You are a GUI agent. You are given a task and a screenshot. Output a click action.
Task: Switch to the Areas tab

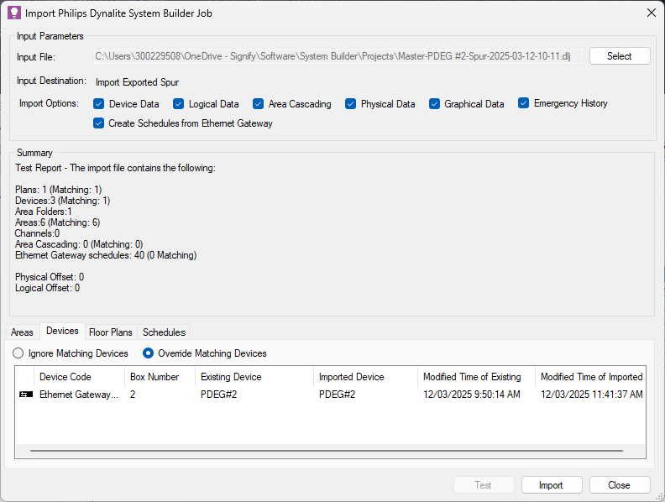coord(23,332)
